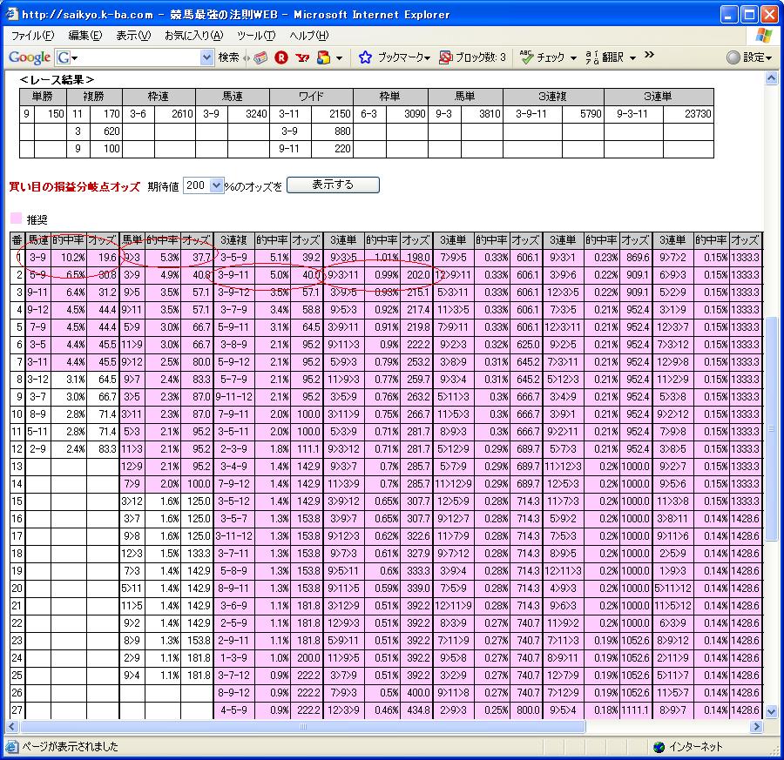Click the horizontal scrollbar right arrow

(757, 727)
